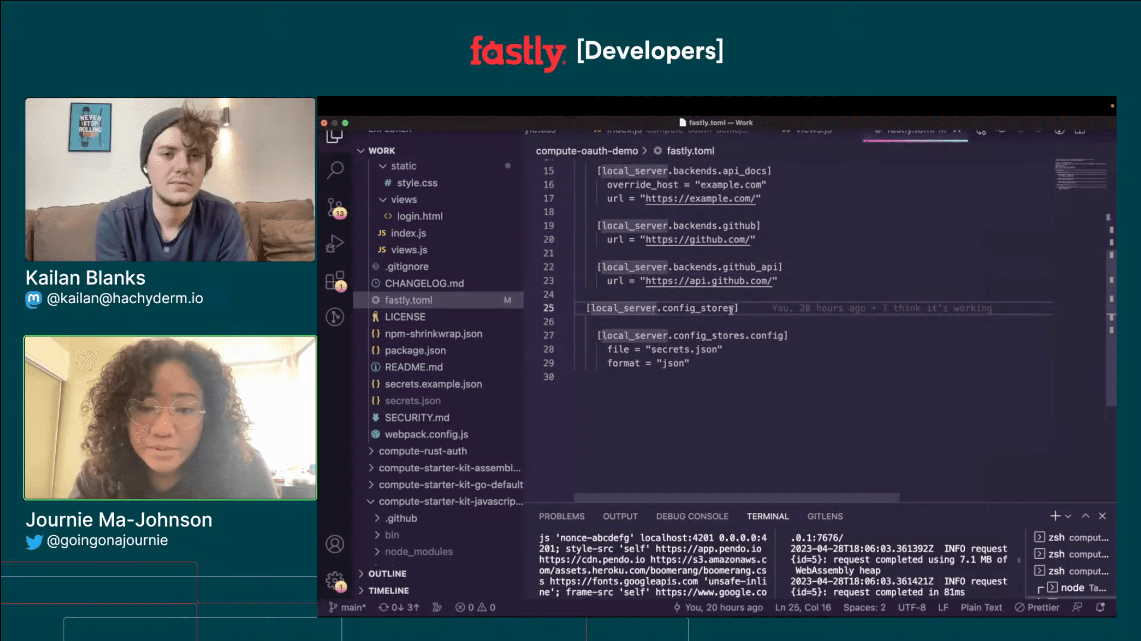1141x641 pixels.
Task: Switch to TERMINAL tab
Action: (x=768, y=516)
